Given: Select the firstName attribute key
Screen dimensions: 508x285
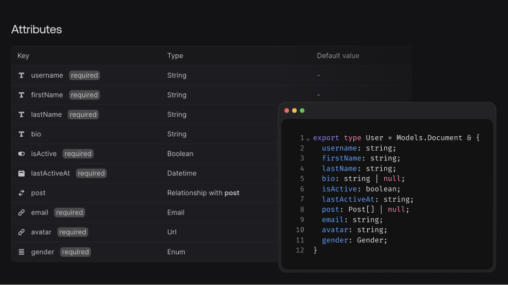Looking at the screenshot, I should (47, 95).
